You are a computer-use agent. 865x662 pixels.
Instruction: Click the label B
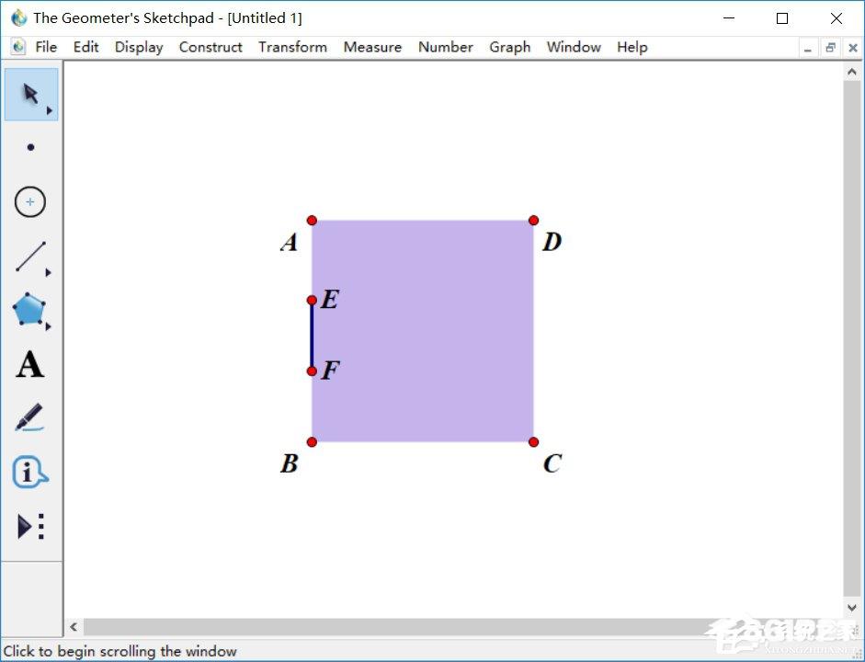pos(290,463)
